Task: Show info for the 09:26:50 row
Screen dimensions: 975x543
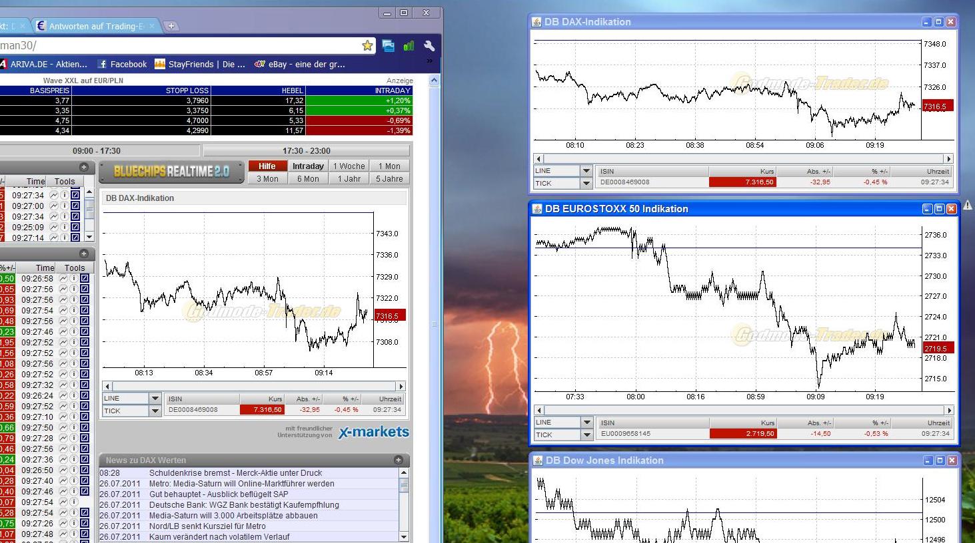Action: point(74,470)
